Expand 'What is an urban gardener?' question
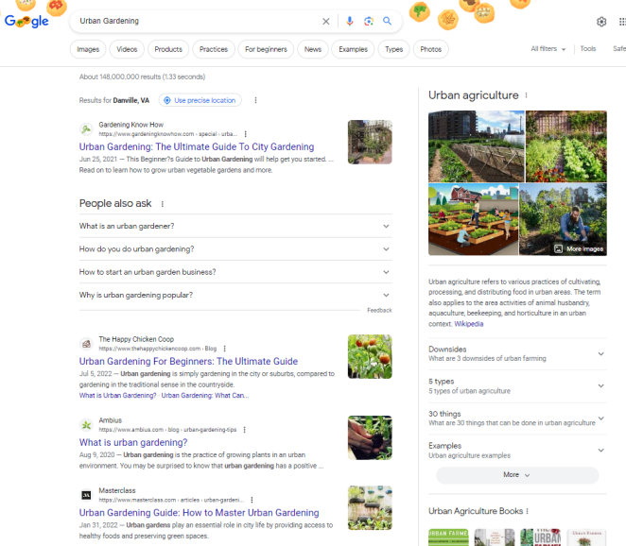This screenshot has width=626, height=546. [x=235, y=226]
